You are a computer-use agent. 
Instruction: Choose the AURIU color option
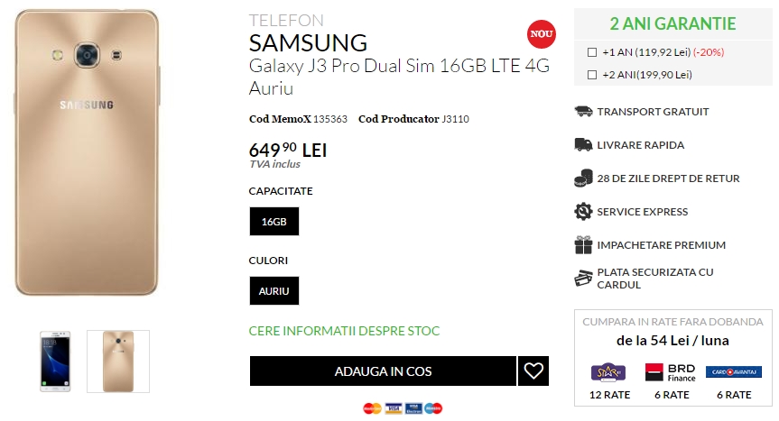pos(274,291)
